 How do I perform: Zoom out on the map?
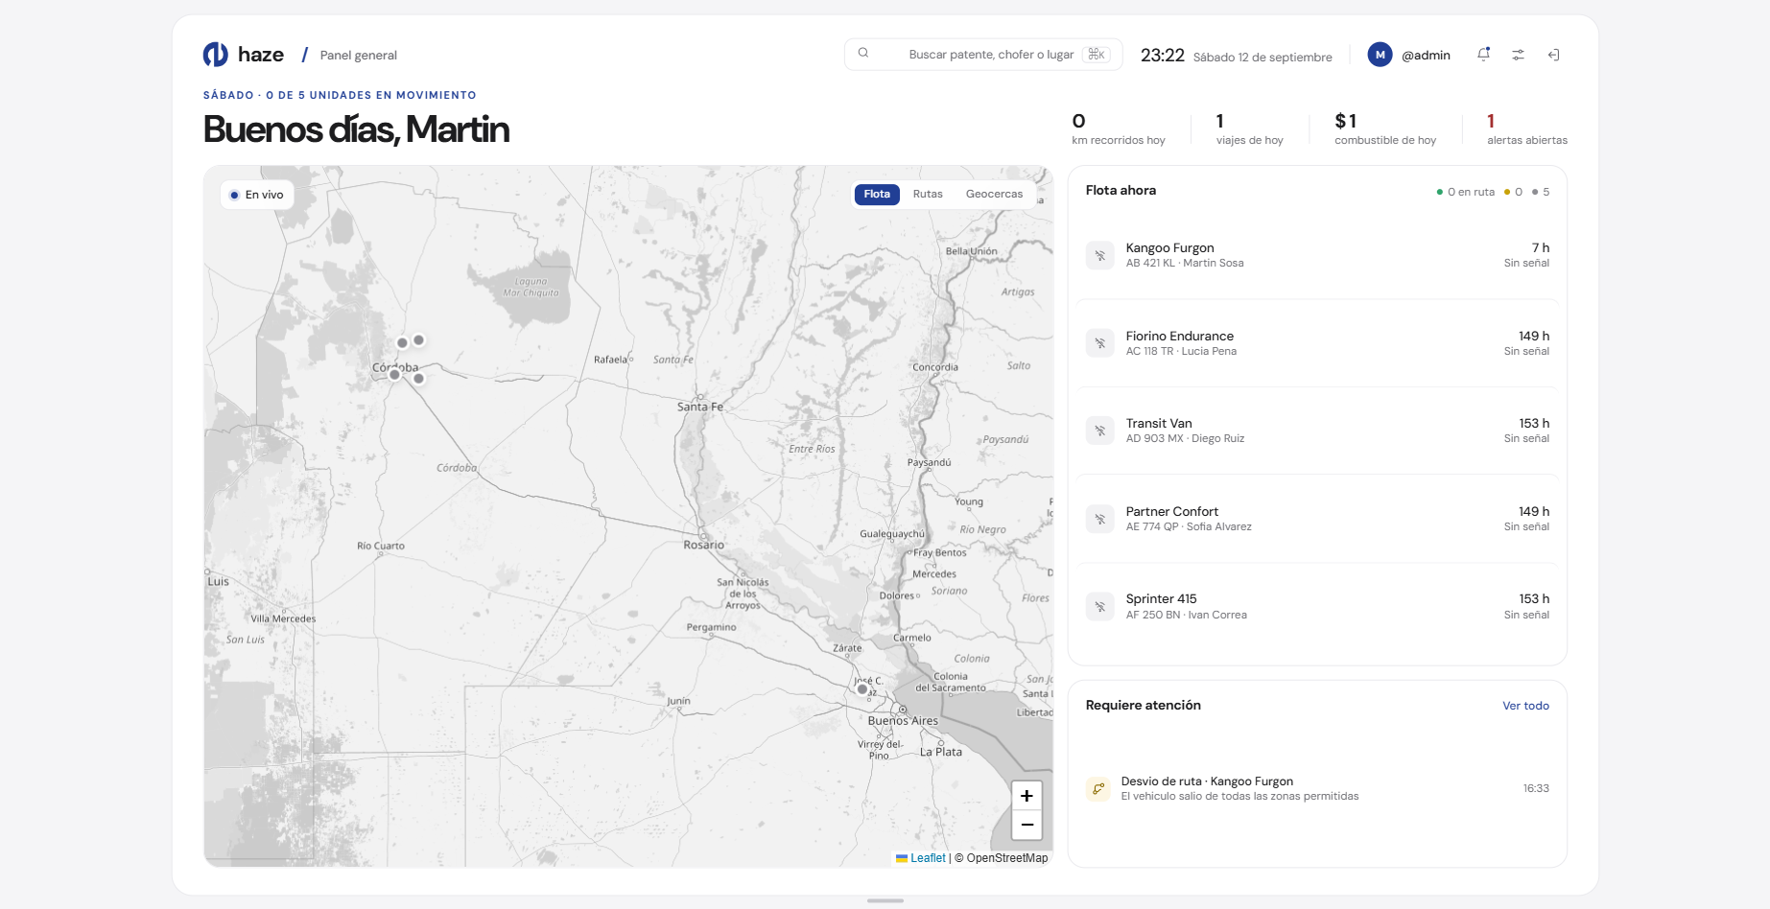[x=1027, y=825]
